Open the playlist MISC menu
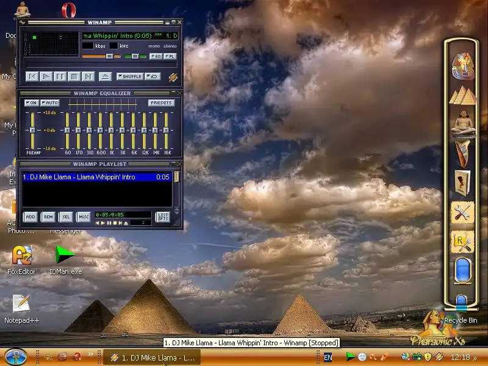The image size is (488, 366). coord(84,217)
